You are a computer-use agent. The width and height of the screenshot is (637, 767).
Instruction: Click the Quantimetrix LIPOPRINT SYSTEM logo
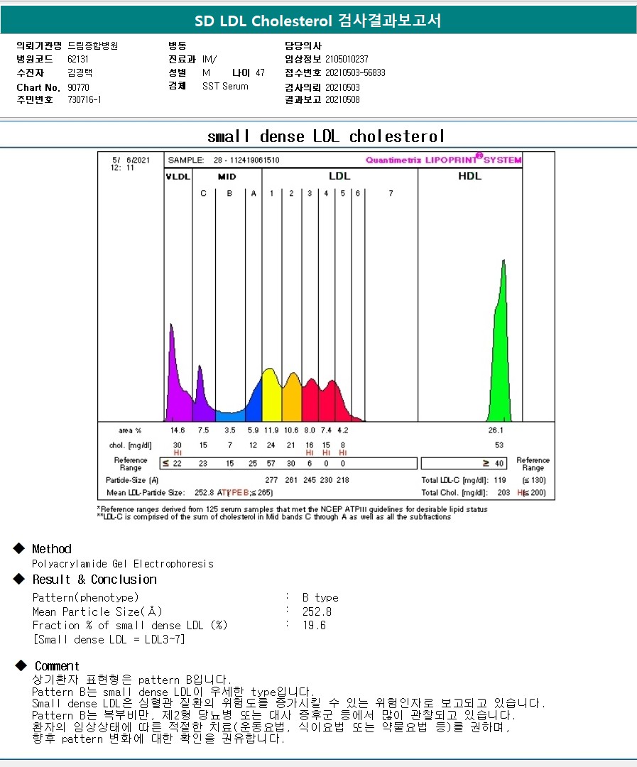[443, 160]
